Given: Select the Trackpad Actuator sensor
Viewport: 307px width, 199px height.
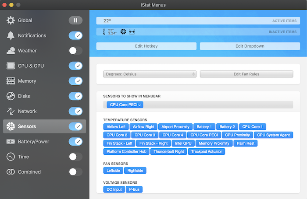Looking at the screenshot, I should 207,151.
